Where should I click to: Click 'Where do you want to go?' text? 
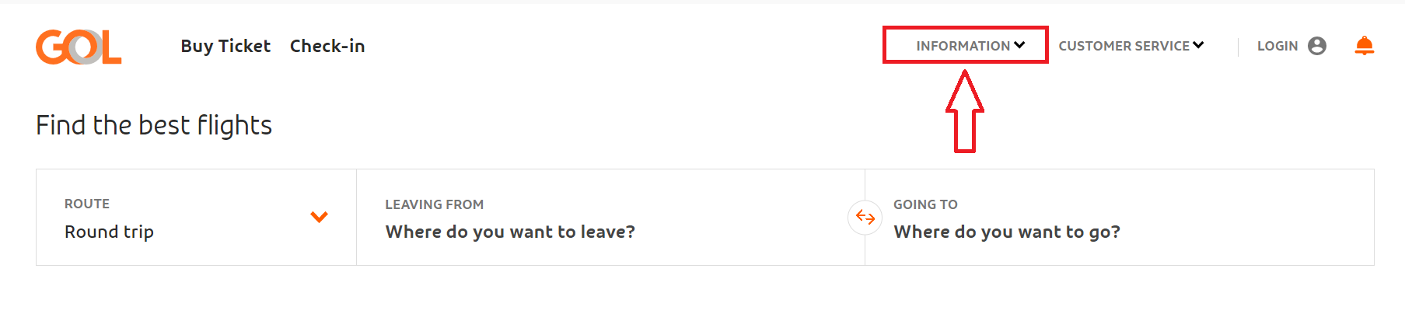[1007, 232]
